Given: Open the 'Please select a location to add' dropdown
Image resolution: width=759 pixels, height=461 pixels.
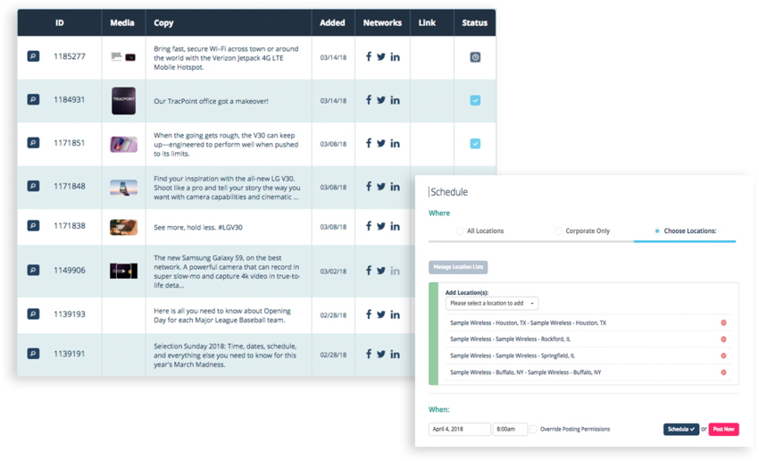Looking at the screenshot, I should [x=492, y=304].
